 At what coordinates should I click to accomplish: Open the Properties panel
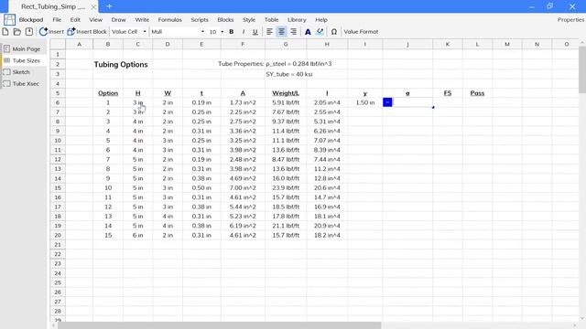570,20
